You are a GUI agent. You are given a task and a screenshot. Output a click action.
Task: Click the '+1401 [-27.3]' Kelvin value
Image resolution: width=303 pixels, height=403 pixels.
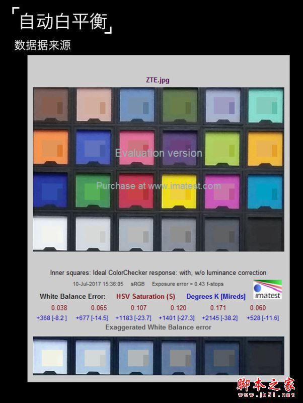point(177,318)
